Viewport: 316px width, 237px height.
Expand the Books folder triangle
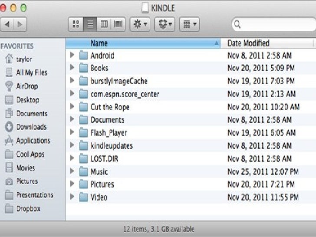coord(72,68)
